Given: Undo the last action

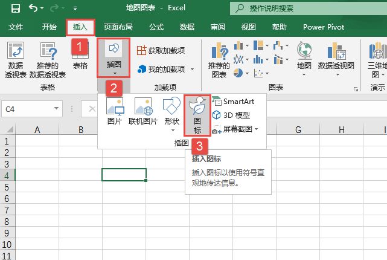Looking at the screenshot, I should tap(33, 8).
